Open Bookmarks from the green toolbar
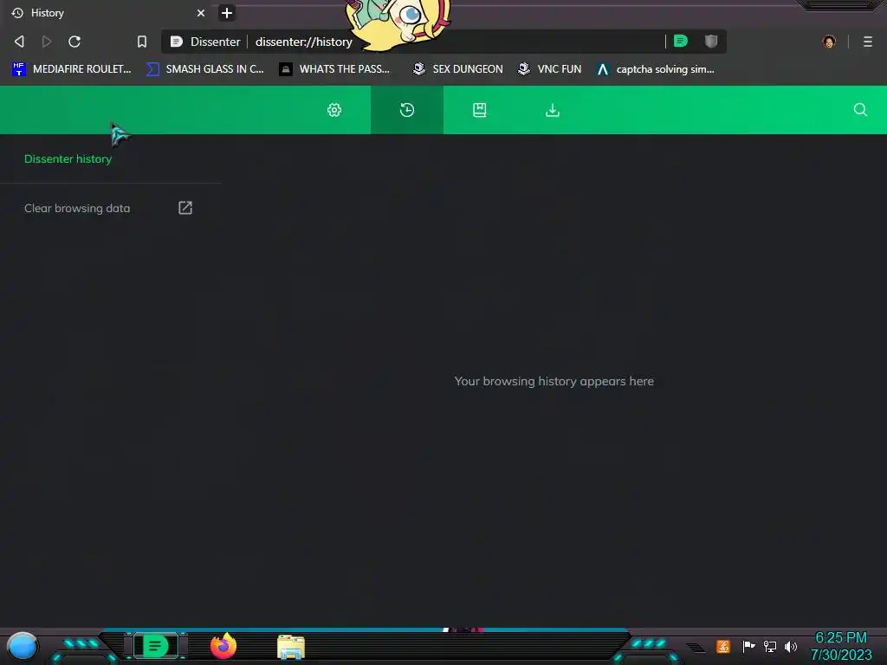Viewport: 887px width, 665px height. [480, 110]
